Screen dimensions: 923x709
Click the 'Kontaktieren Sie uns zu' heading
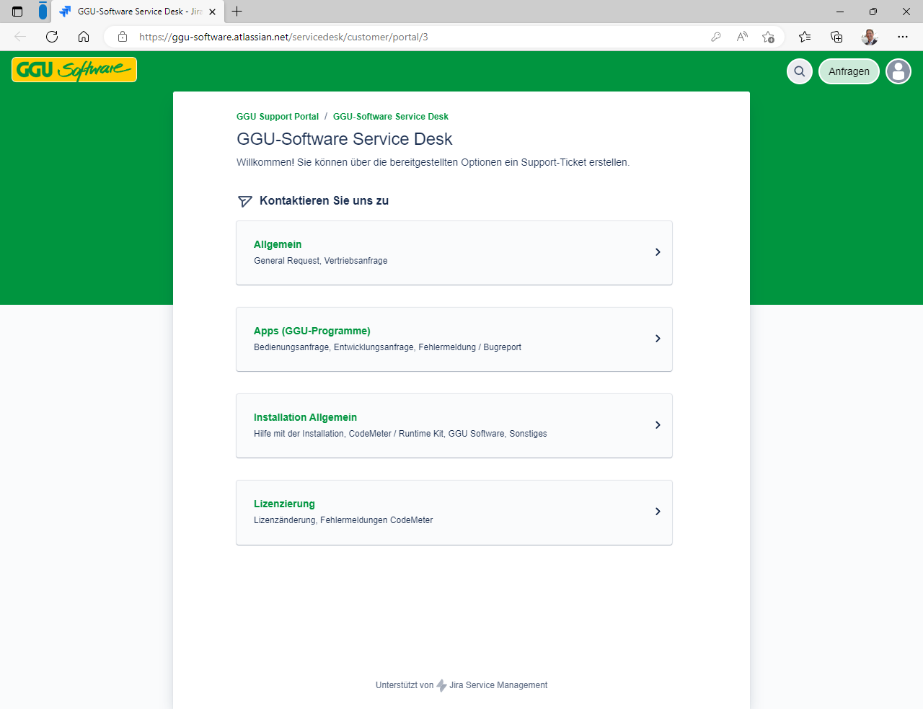(324, 201)
